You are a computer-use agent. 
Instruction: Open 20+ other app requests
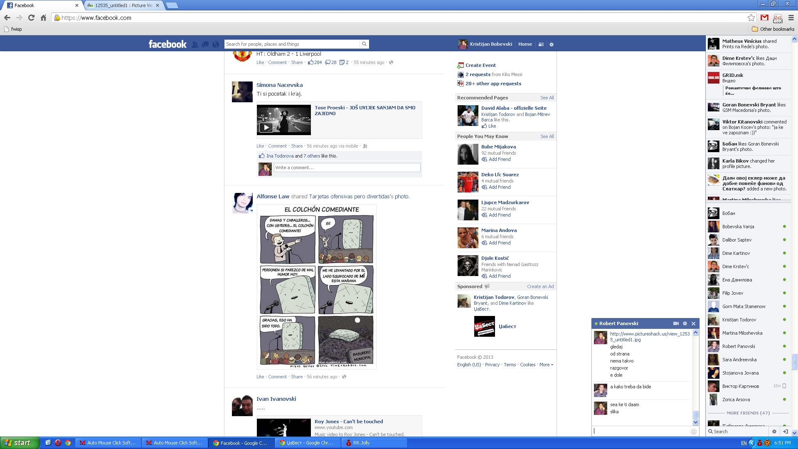[493, 84]
